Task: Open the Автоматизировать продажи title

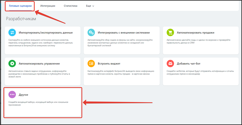Action: (x=195, y=33)
